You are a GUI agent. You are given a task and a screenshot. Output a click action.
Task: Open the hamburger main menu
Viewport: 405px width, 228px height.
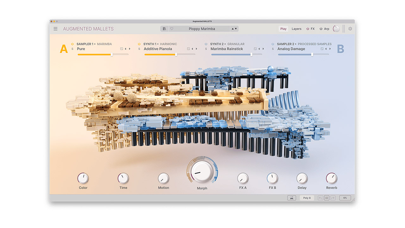(56, 29)
